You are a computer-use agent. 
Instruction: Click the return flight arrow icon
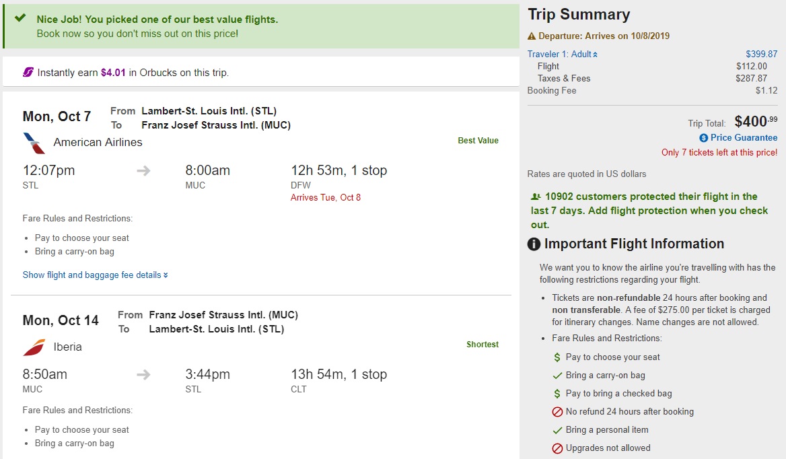[x=143, y=375]
